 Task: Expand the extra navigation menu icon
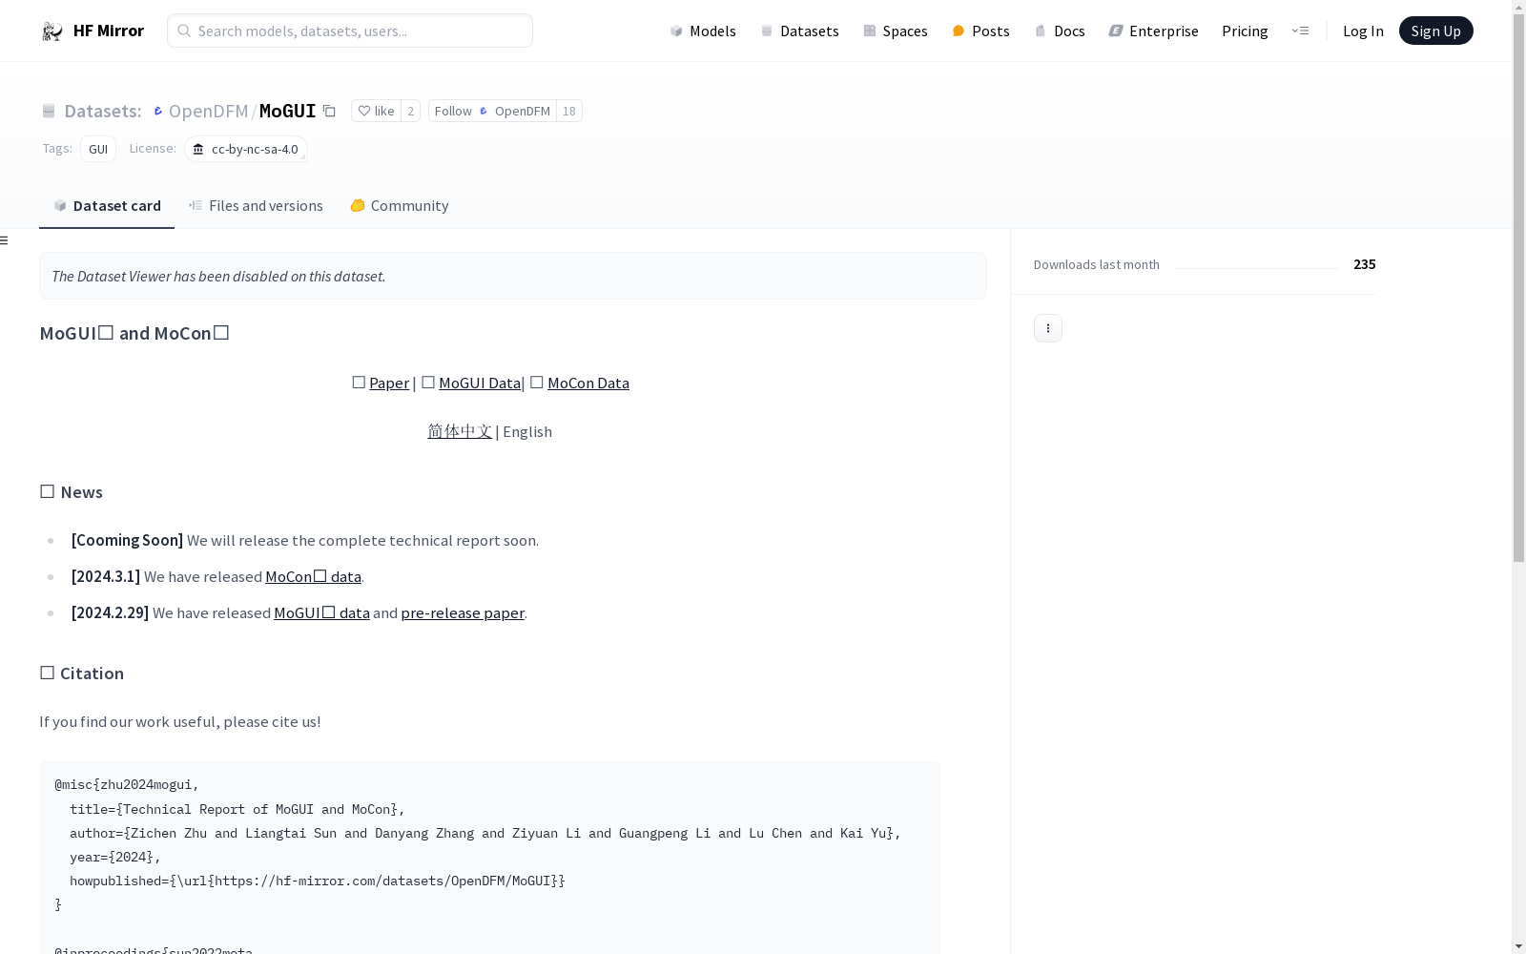(1300, 31)
